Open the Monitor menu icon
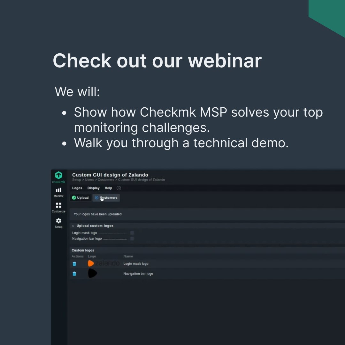 tap(58, 190)
